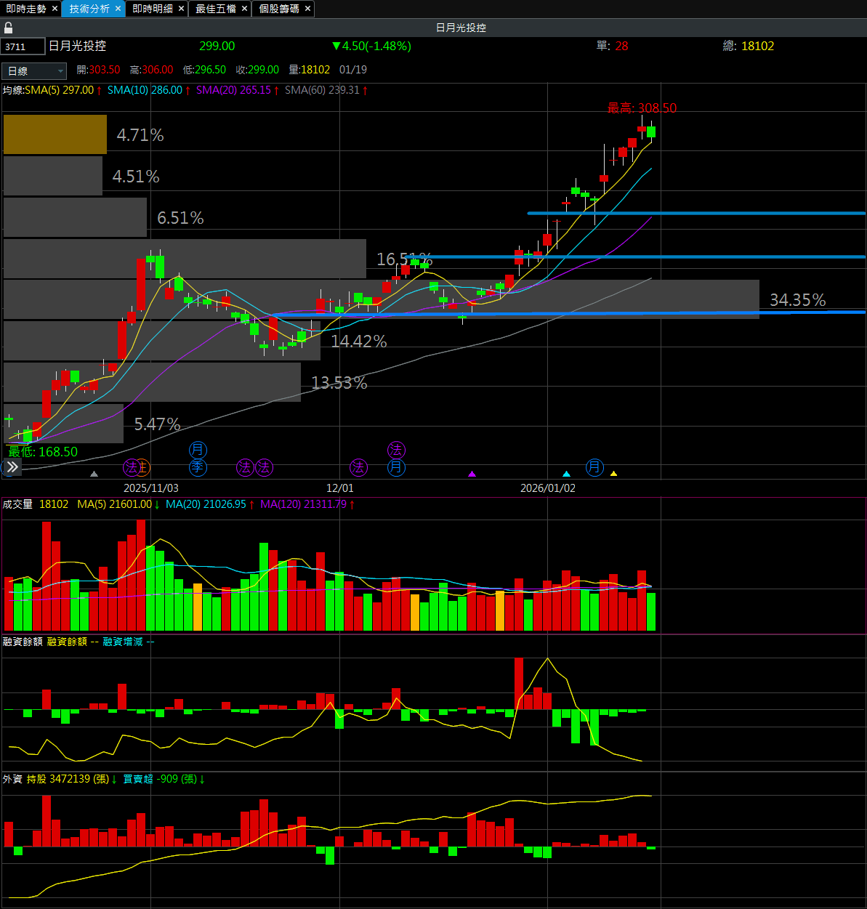
Task: Open the 最佳五檔 tab
Action: pos(216,9)
